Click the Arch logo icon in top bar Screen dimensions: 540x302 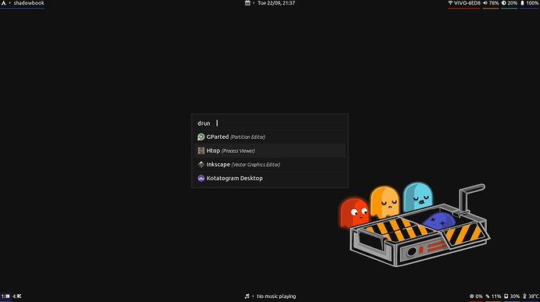pos(3,3)
